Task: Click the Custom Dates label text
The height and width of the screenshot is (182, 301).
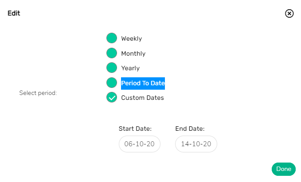Action: tap(142, 98)
